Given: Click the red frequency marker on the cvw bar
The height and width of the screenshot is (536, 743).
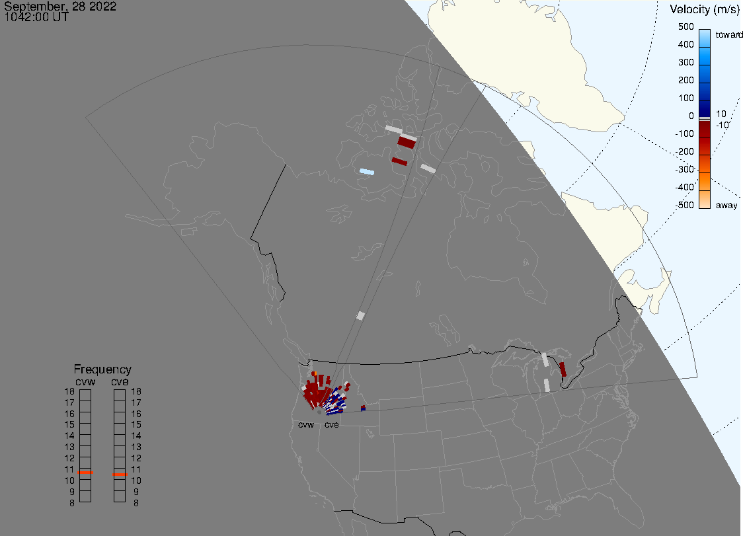Looking at the screenshot, I should (x=85, y=473).
